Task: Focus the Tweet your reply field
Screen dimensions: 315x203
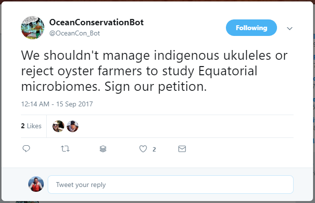Action: point(170,185)
